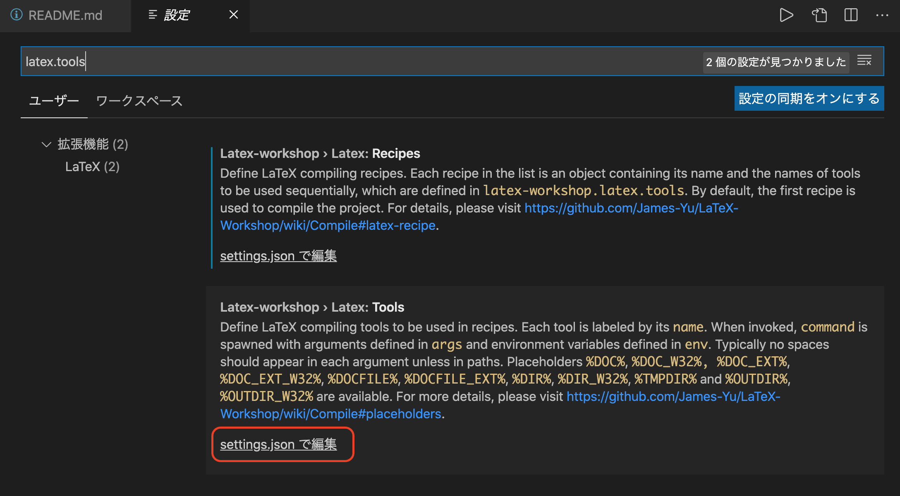The width and height of the screenshot is (900, 496).
Task: Turn on settings sync with 設定の同期をオンにする
Action: [809, 98]
